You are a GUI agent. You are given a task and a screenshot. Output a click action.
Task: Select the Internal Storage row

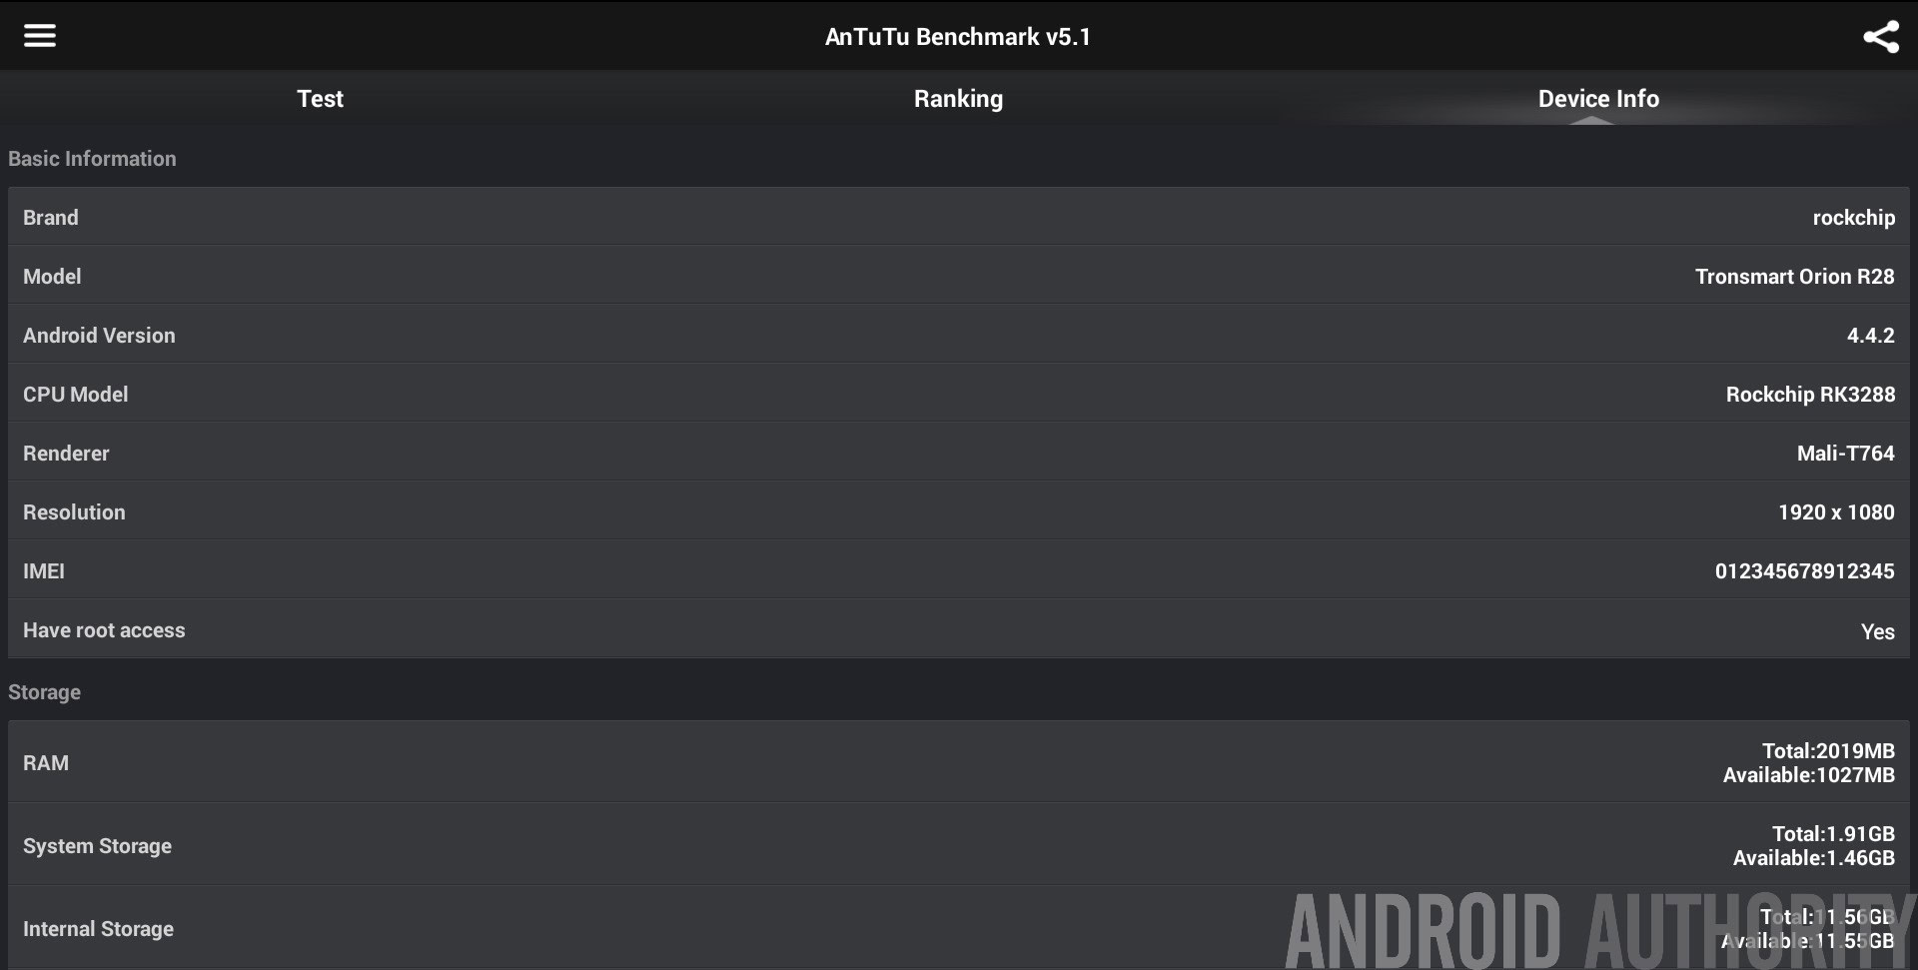pyautogui.click(x=959, y=928)
